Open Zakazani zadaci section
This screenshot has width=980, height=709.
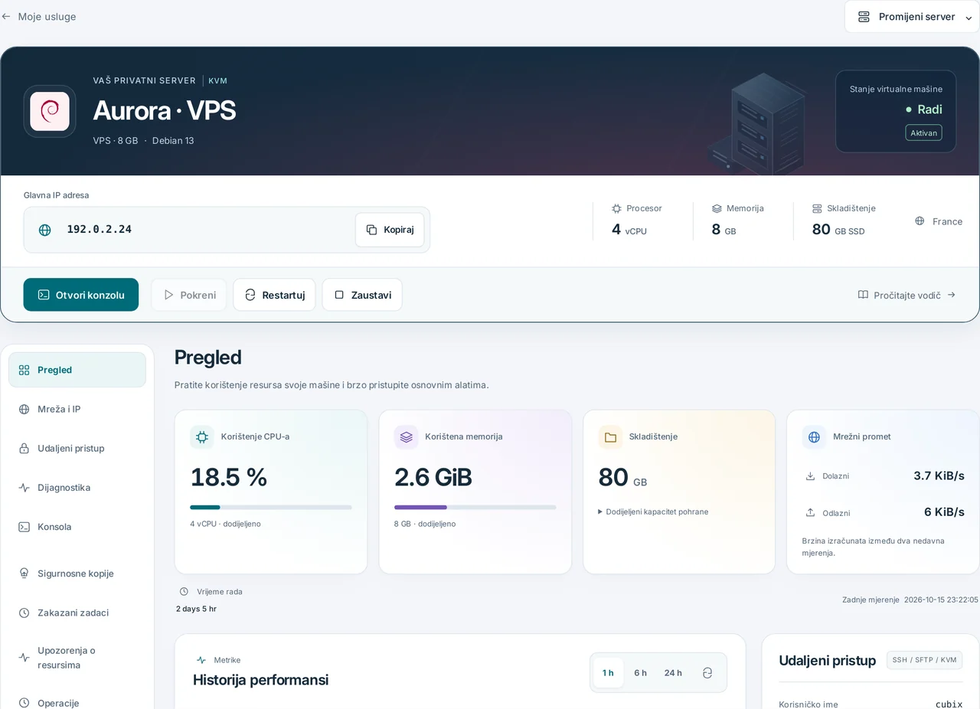coord(77,613)
